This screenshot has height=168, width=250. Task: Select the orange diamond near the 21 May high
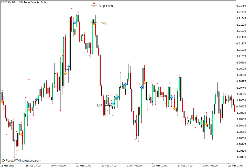click(145, 82)
